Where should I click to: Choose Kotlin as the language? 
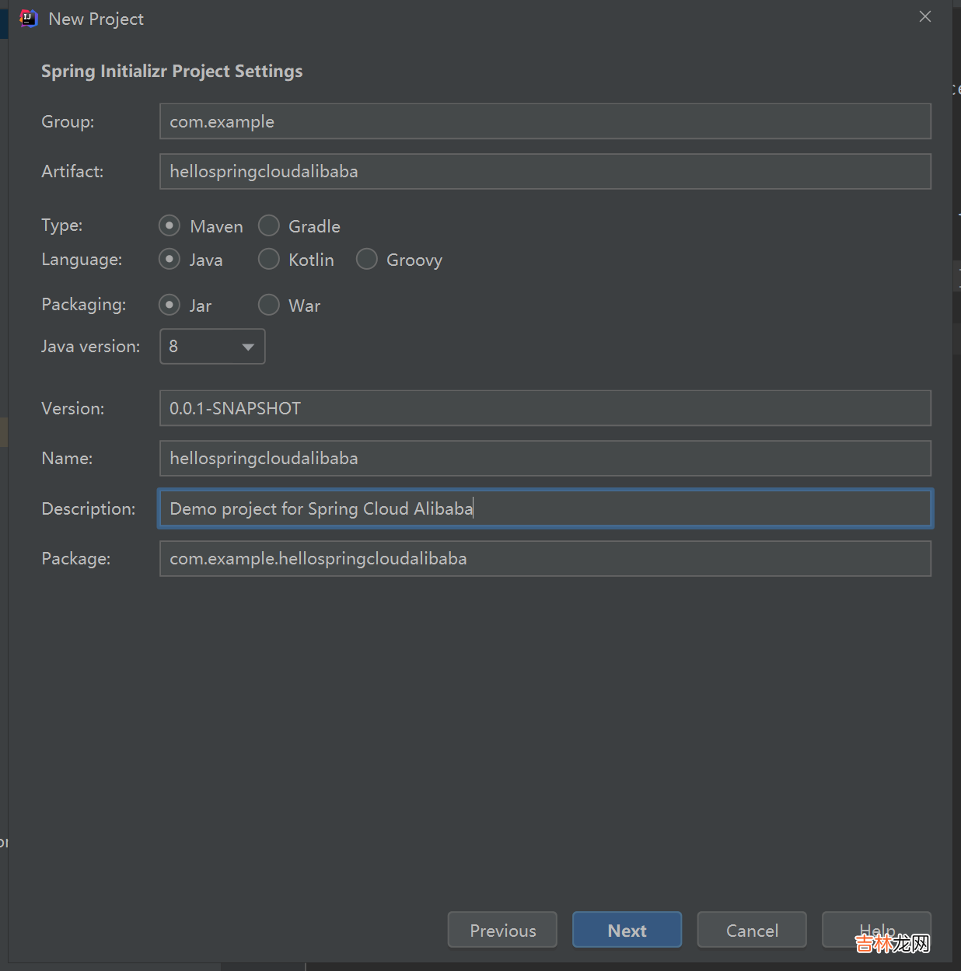point(269,260)
